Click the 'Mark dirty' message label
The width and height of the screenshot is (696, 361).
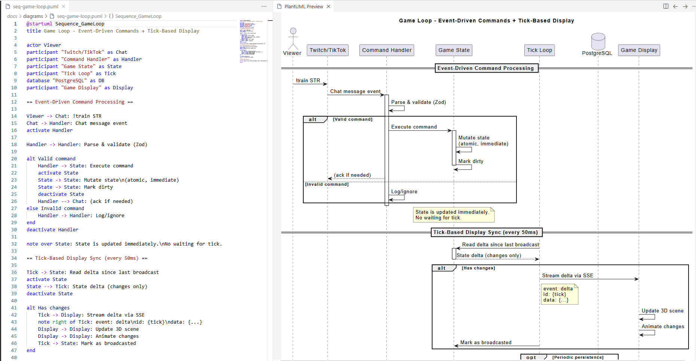pos(471,161)
